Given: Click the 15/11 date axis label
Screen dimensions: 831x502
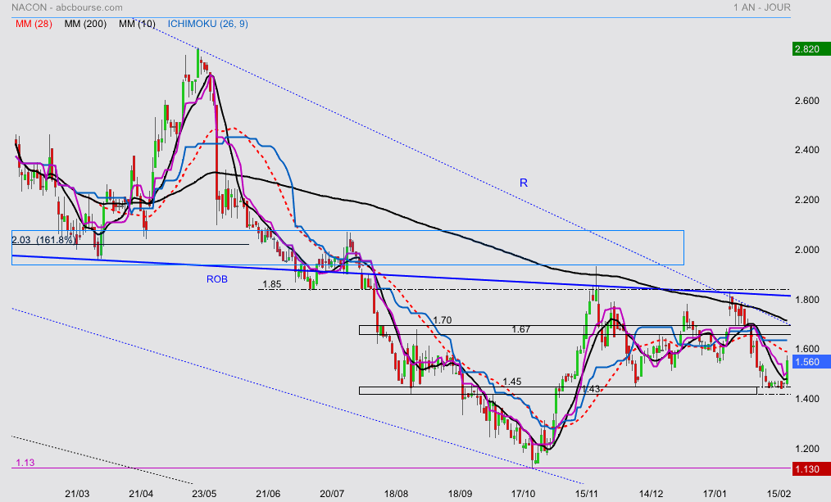Looking at the screenshot, I should [x=587, y=494].
